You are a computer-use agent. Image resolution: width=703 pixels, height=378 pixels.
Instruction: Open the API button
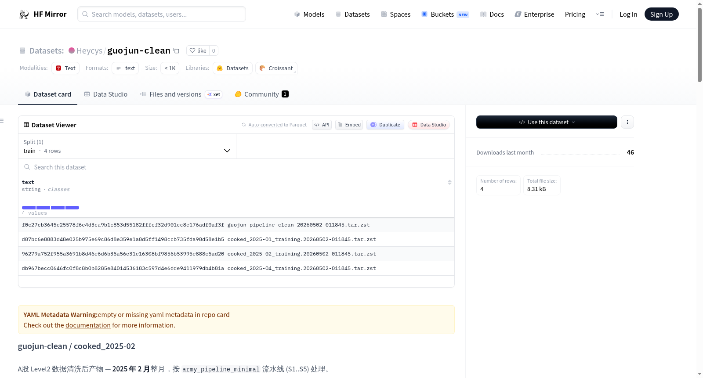pyautogui.click(x=322, y=125)
